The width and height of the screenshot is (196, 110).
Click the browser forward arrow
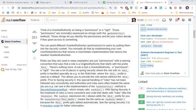pos(8,8)
